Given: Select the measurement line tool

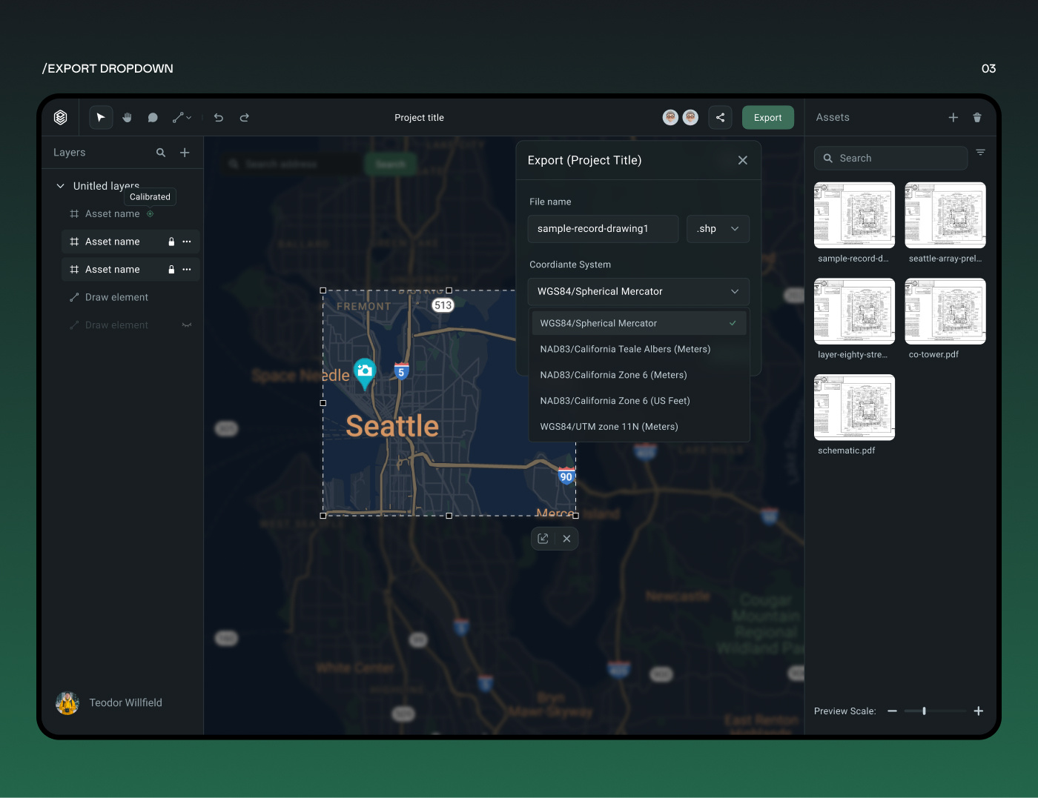Looking at the screenshot, I should pyautogui.click(x=178, y=117).
